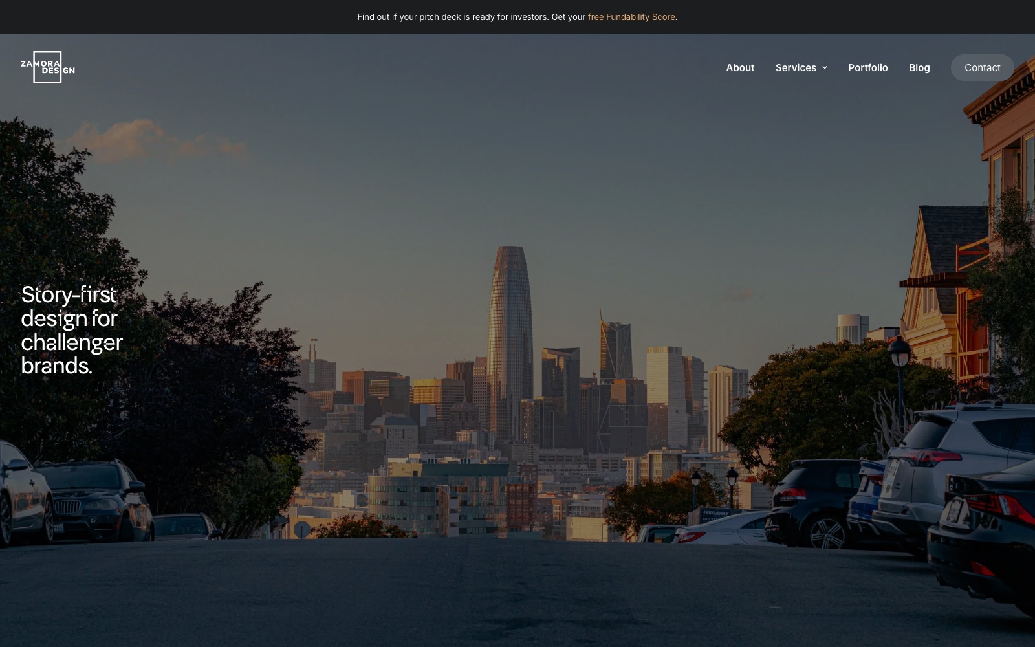Image resolution: width=1035 pixels, height=647 pixels.
Task: Click the word 'brands.' in the headline
Action: [56, 366]
